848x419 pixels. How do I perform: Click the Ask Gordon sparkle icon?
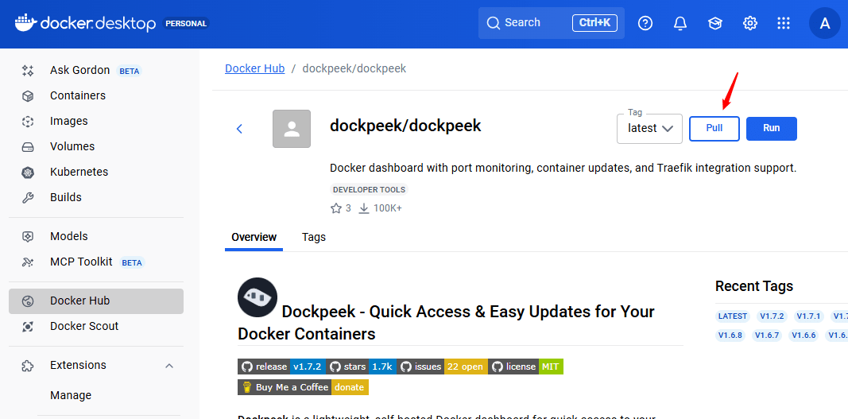pos(28,71)
